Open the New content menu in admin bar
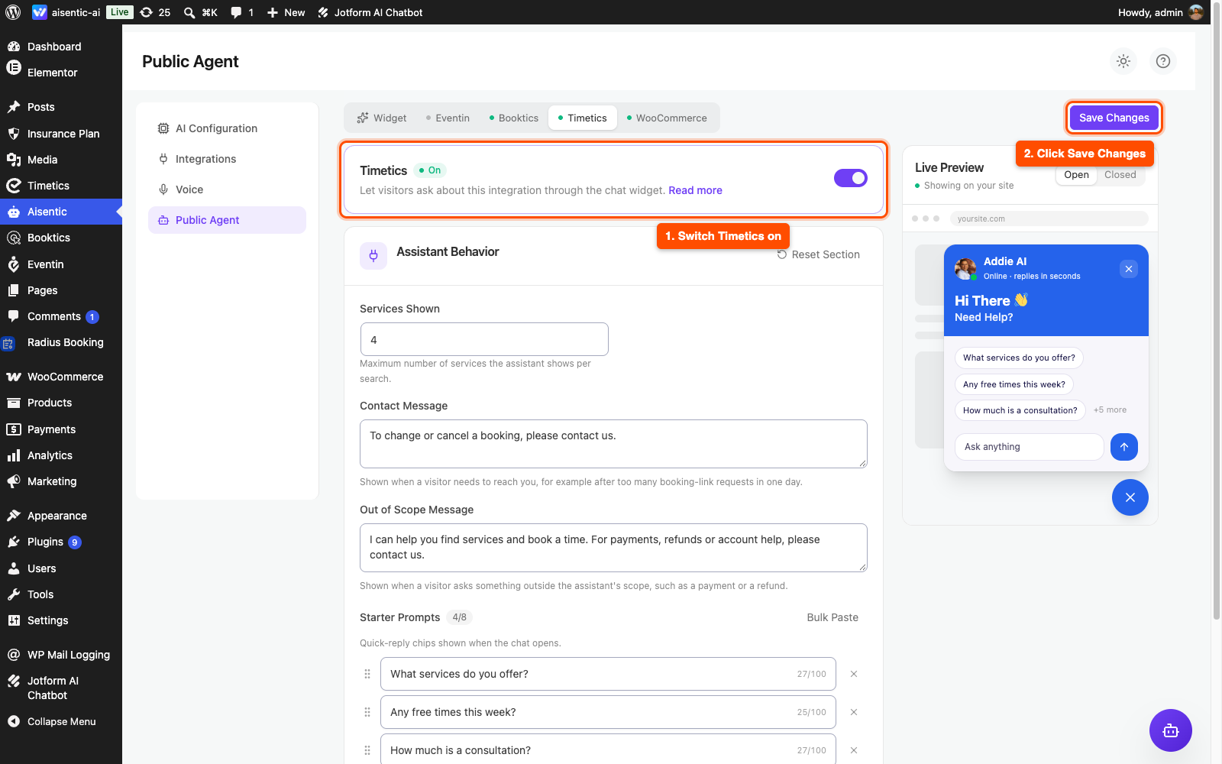The image size is (1222, 764). (x=286, y=12)
